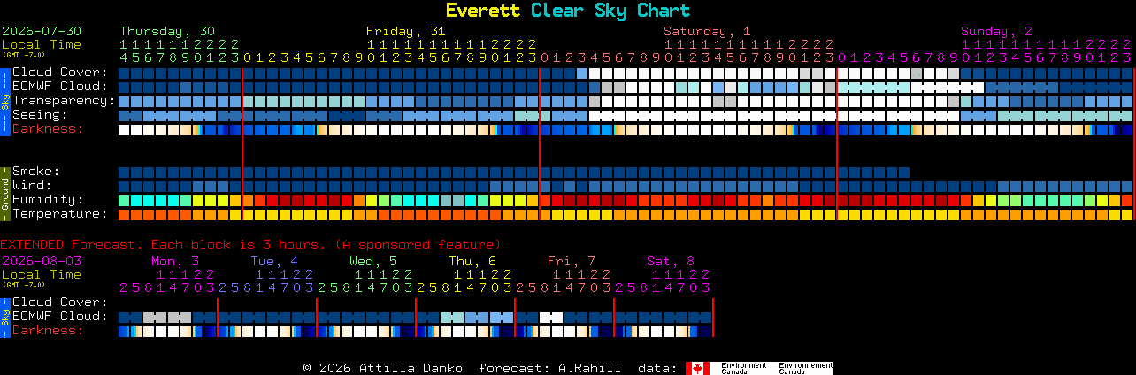Image resolution: width=1136 pixels, height=375 pixels.
Task: Click the Local Time label under 2026-08-03
Action: coord(42,274)
